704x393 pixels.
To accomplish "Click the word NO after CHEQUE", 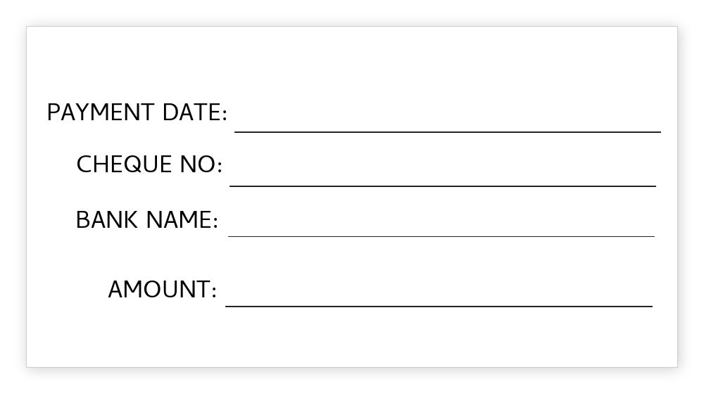I will tap(199, 165).
